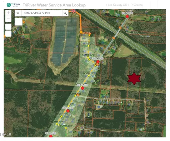Screen dimensions: 170x141
Task: Zoom in with the plus button
Action: click(8, 13)
